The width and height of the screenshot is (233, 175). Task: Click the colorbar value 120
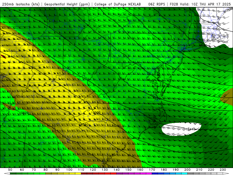coord(93,170)
